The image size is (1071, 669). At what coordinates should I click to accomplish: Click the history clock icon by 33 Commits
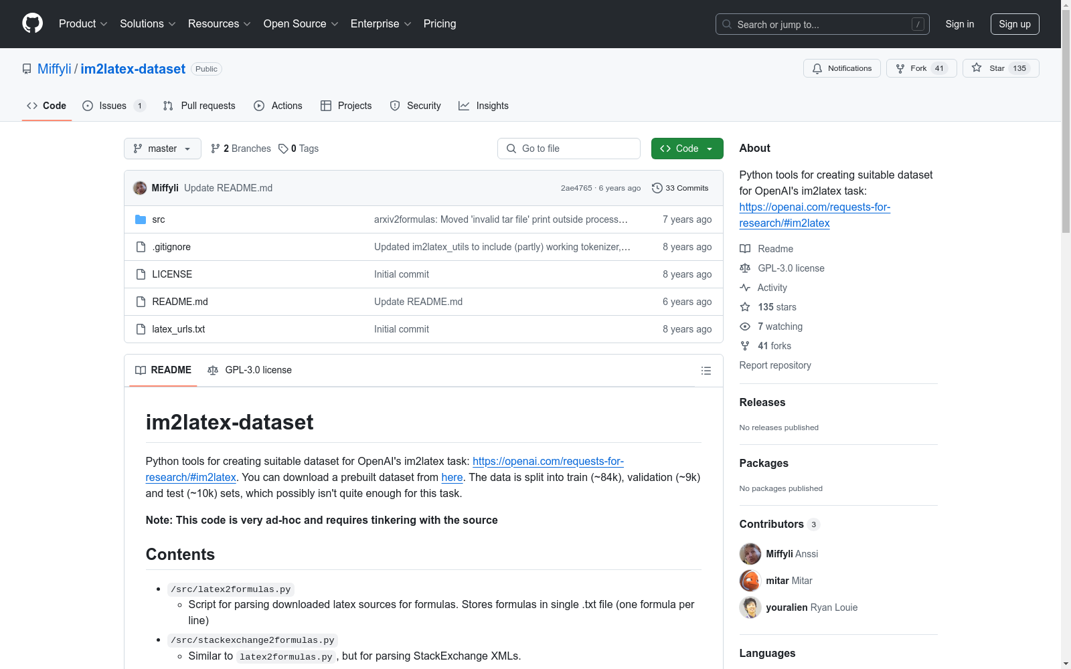tap(657, 188)
